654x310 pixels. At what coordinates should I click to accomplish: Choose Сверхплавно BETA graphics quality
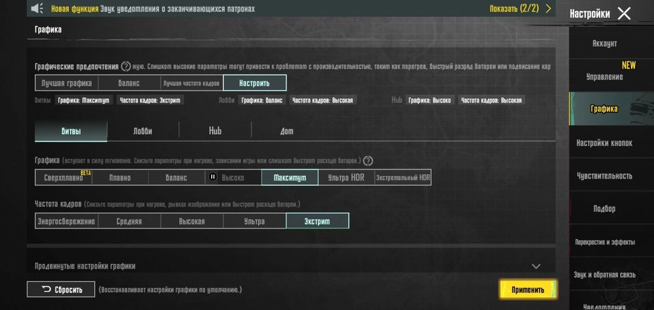point(63,177)
